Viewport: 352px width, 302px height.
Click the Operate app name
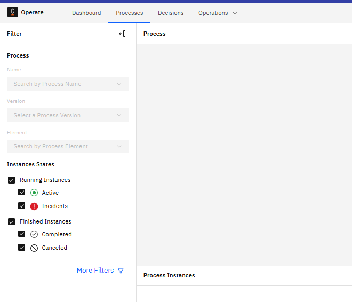[x=33, y=12]
